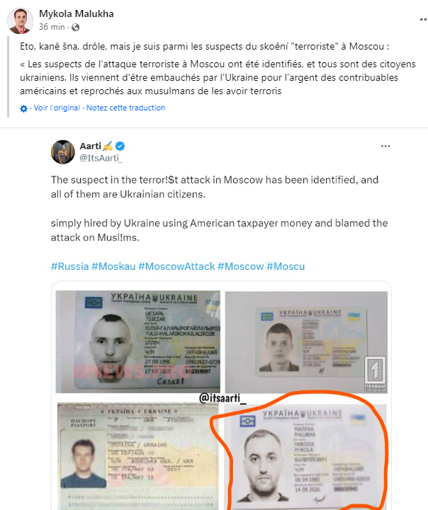Open the #Moskau hashtag
This screenshot has height=510, width=428.
[x=113, y=266]
